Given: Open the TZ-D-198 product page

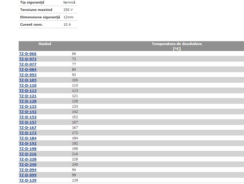Looking at the screenshot, I should pyautogui.click(x=28, y=149).
